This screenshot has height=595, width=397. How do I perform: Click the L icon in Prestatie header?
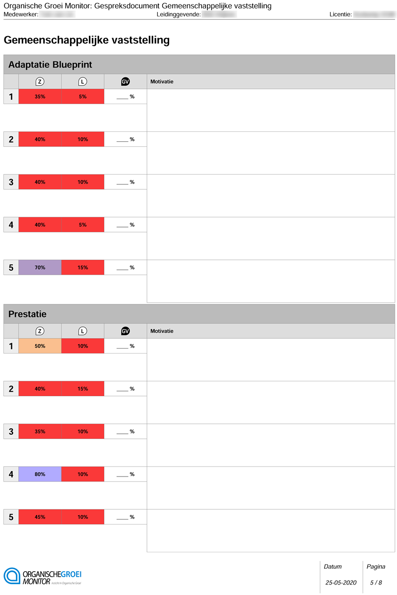click(83, 331)
